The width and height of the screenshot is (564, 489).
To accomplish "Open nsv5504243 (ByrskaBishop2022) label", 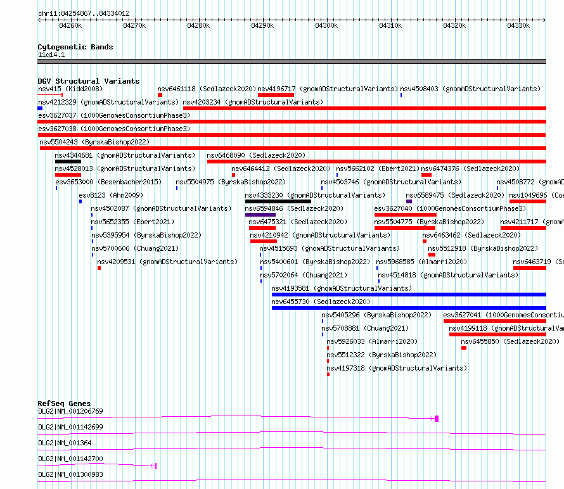I will click(x=94, y=142).
